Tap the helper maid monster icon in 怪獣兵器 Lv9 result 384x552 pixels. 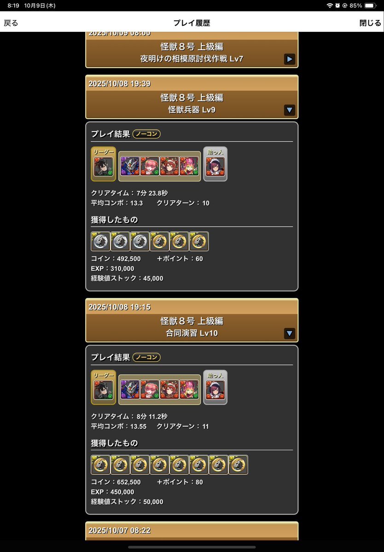(215, 166)
